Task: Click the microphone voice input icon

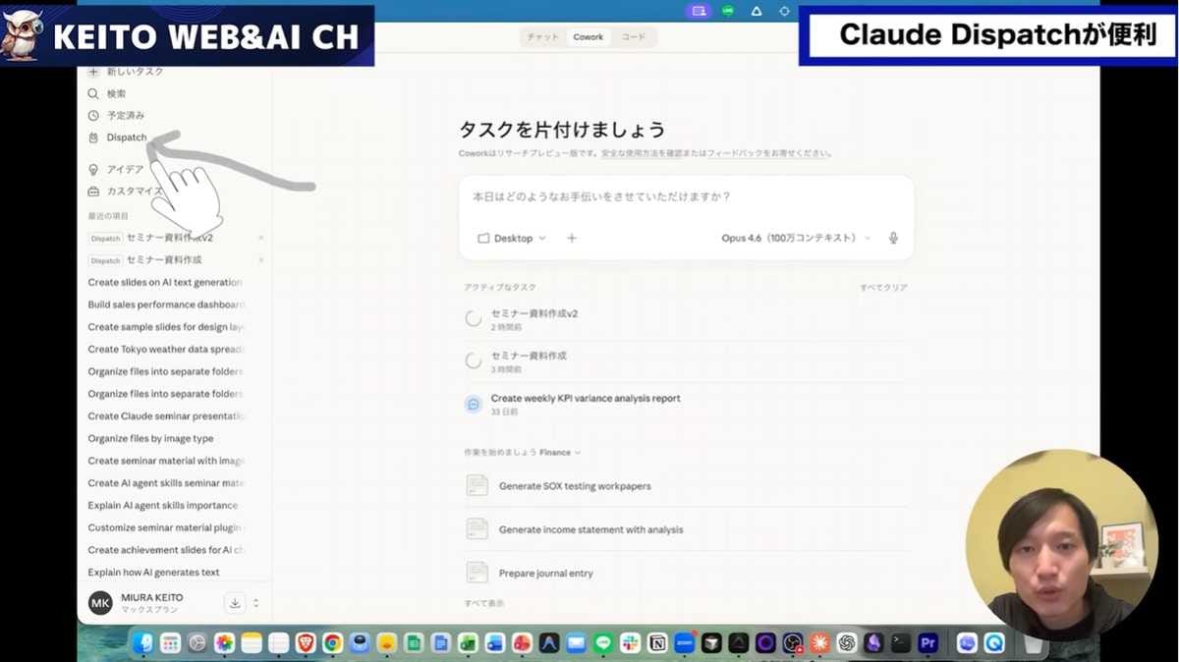Action: coord(893,238)
